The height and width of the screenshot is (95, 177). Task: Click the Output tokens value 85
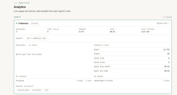pyautogui.click(x=168, y=54)
